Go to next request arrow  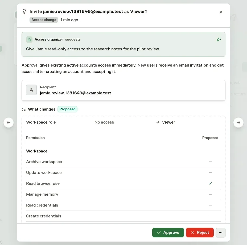click(238, 122)
